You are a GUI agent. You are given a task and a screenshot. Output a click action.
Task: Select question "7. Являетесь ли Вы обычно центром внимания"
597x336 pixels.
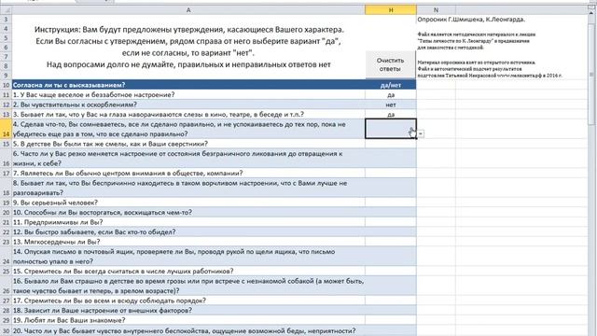(188, 173)
